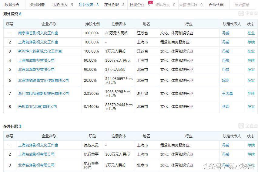Screen dimensions: 258x172
Task: Open 北京名烽影视有限公司 in 在外任职 table
Action: [36, 165]
